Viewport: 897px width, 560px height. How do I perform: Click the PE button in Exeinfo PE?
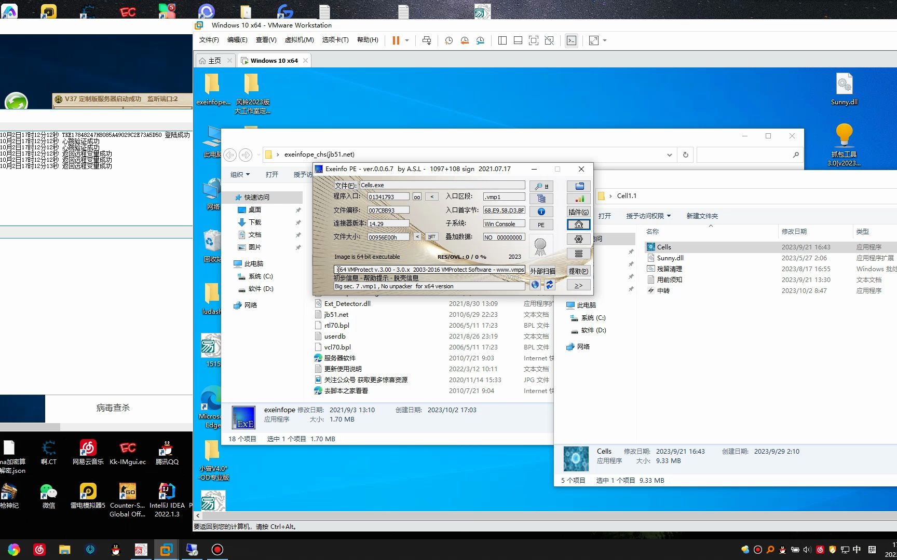(x=541, y=225)
